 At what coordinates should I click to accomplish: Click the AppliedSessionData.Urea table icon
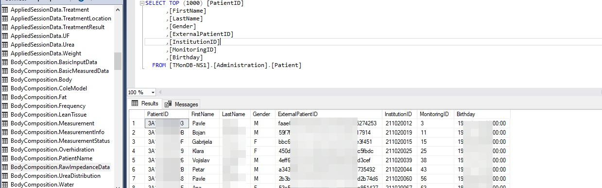click(x=5, y=45)
